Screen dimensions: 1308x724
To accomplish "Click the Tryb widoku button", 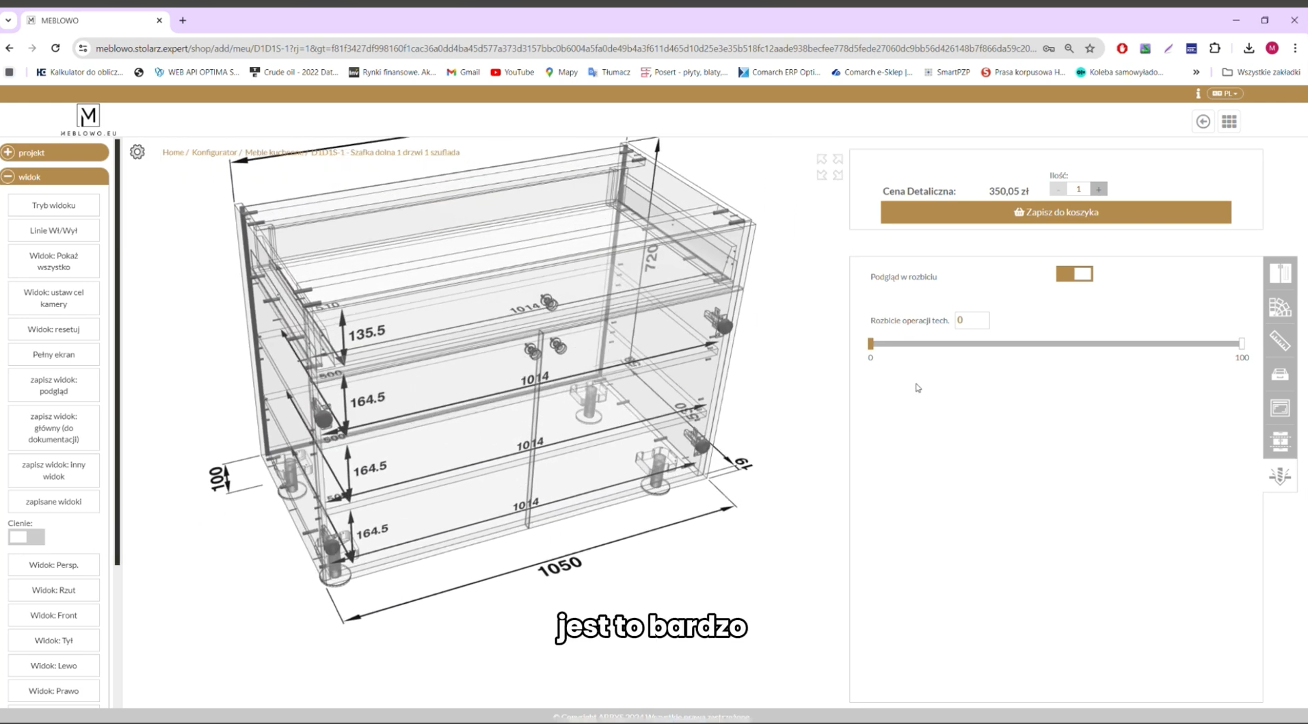I will pos(53,205).
